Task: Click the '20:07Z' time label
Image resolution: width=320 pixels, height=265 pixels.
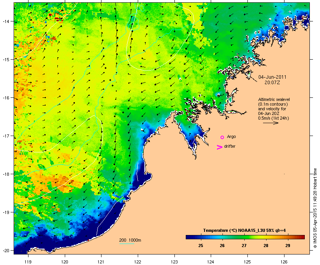Action: pos(272,83)
